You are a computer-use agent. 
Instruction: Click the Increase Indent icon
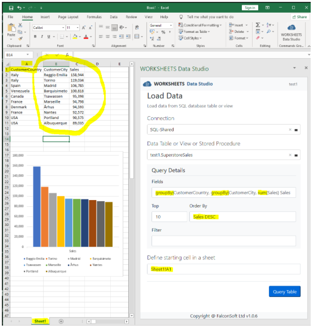[x=128, y=37]
